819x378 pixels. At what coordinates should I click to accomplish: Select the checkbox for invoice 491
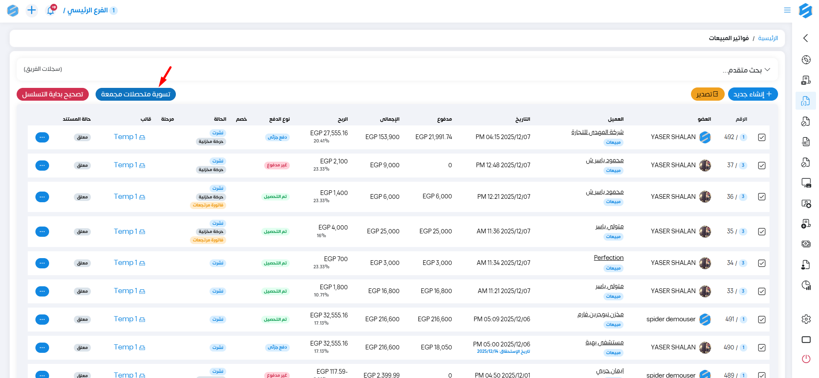tap(762, 320)
